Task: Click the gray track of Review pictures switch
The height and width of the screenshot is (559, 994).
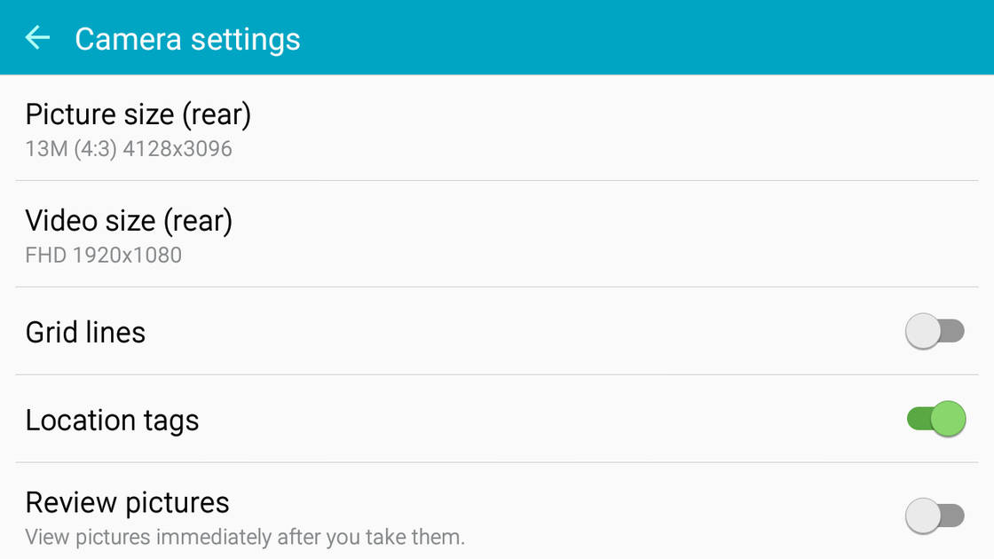Action: [954, 516]
